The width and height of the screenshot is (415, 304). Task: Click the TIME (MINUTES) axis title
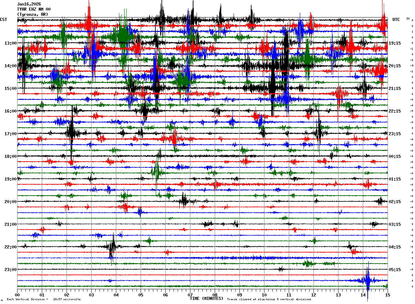[206, 299]
